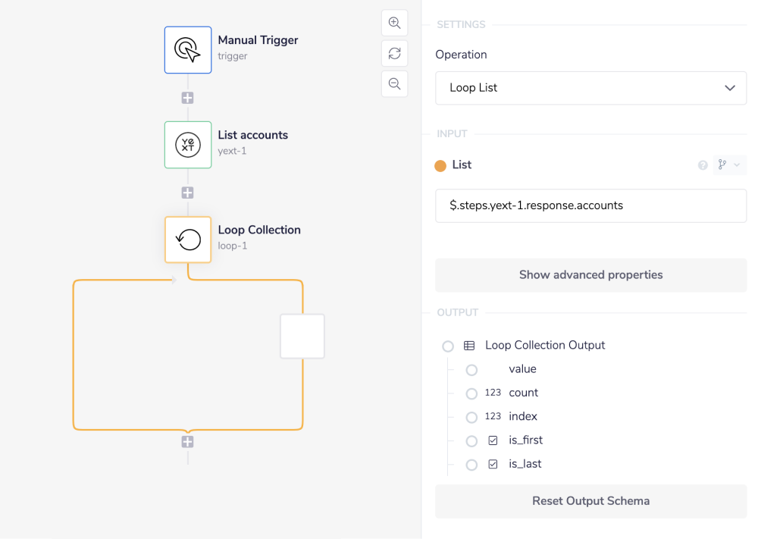The width and height of the screenshot is (758, 539).
Task: Click the help question-mark icon for List
Action: (x=703, y=165)
